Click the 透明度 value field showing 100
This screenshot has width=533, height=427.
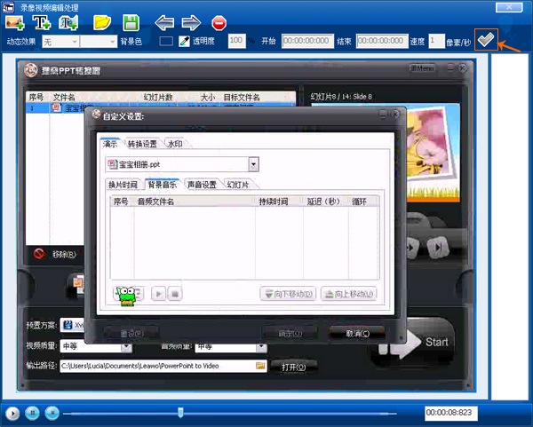point(236,41)
